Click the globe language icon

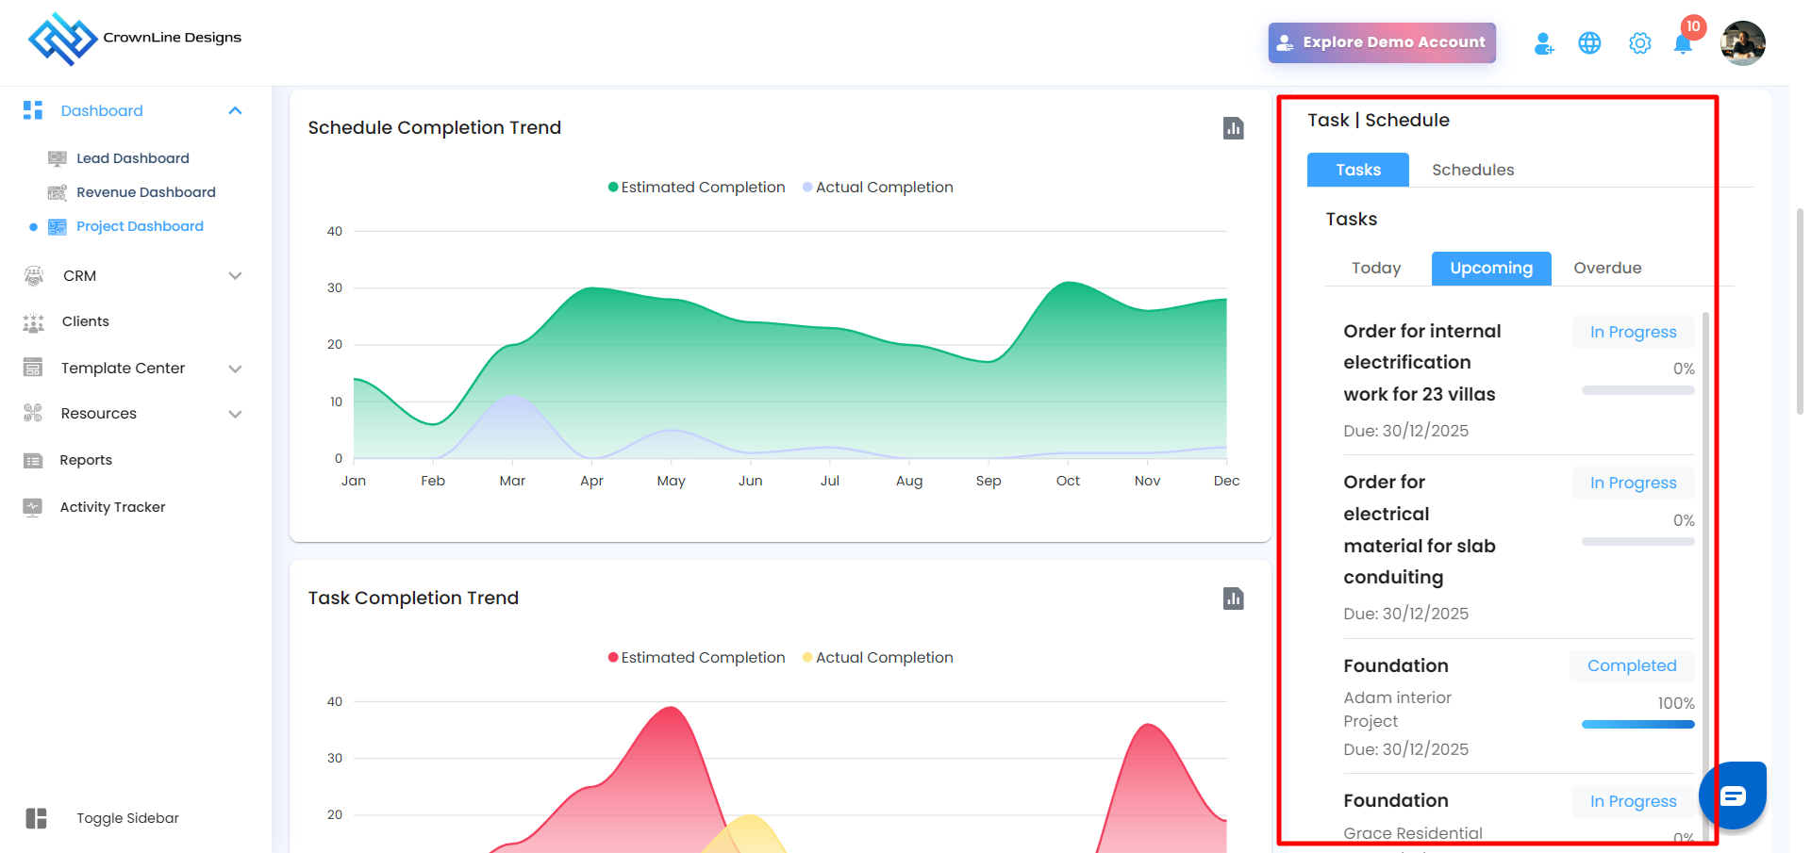(1589, 43)
